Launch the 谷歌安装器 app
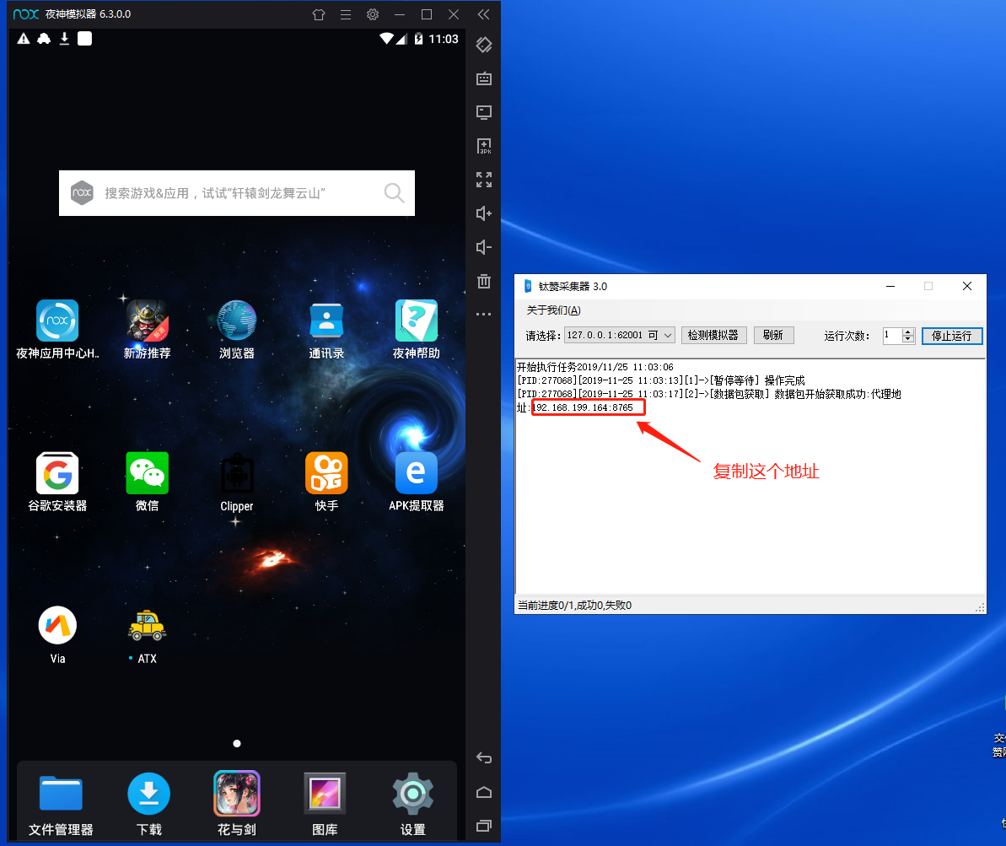Screen dimensions: 1006x846 pos(57,473)
